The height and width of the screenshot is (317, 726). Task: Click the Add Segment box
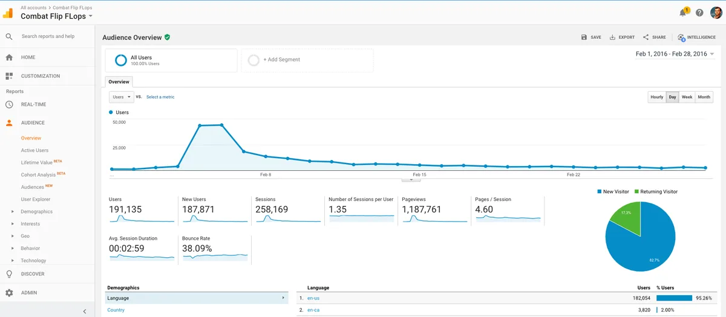coord(307,60)
